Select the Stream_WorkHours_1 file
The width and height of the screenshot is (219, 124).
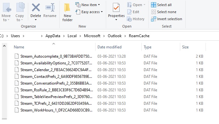(56, 110)
